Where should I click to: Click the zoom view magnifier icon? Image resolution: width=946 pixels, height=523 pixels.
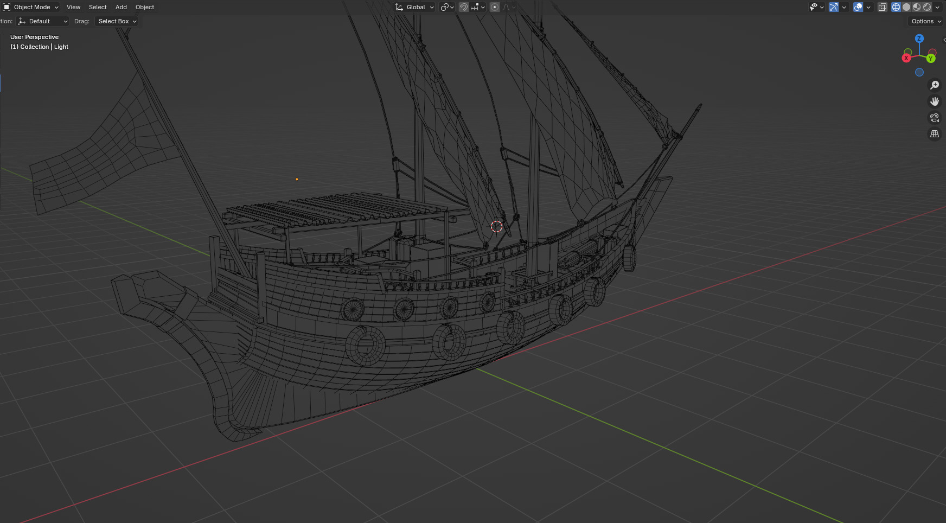935,85
